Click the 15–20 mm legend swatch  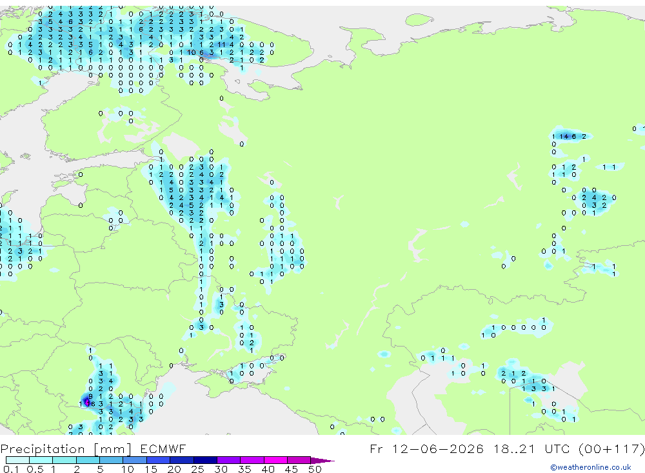pyautogui.click(x=158, y=460)
